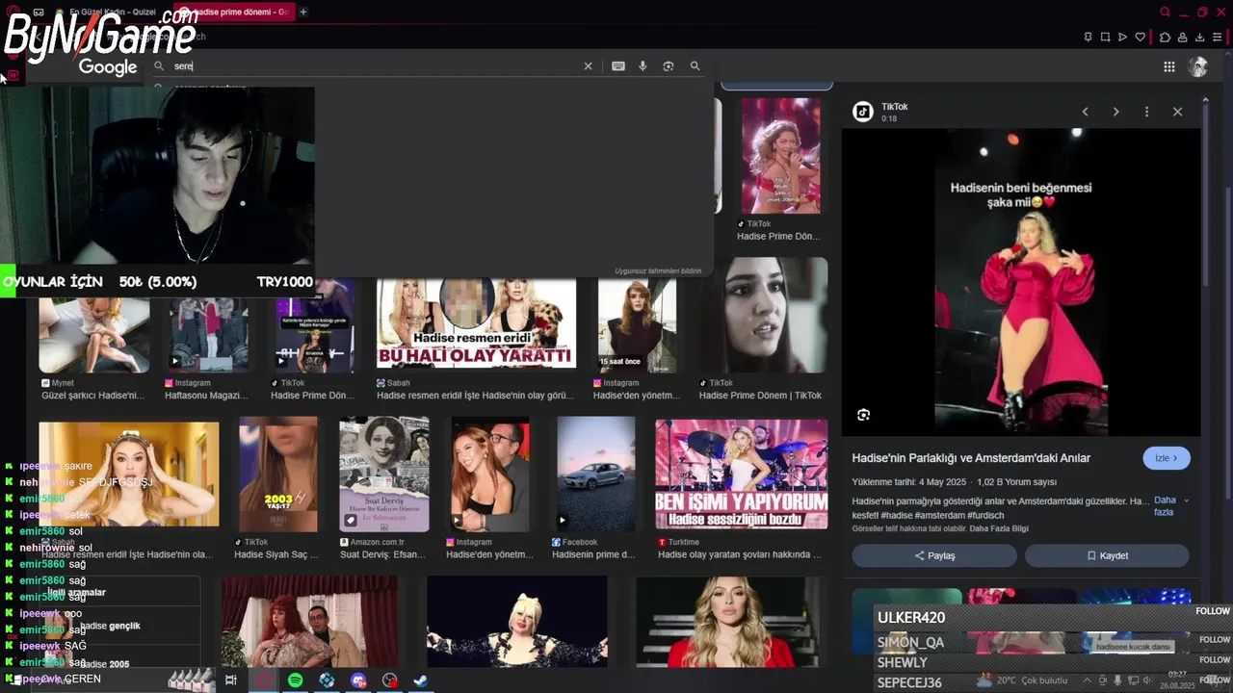The width and height of the screenshot is (1233, 693).
Task: Submit search with magnifier button
Action: pos(695,66)
